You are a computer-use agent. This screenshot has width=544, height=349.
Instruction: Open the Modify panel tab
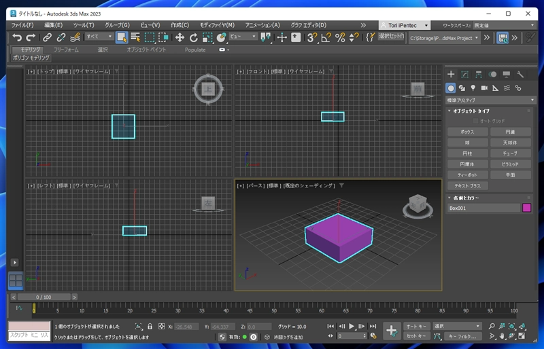click(464, 74)
